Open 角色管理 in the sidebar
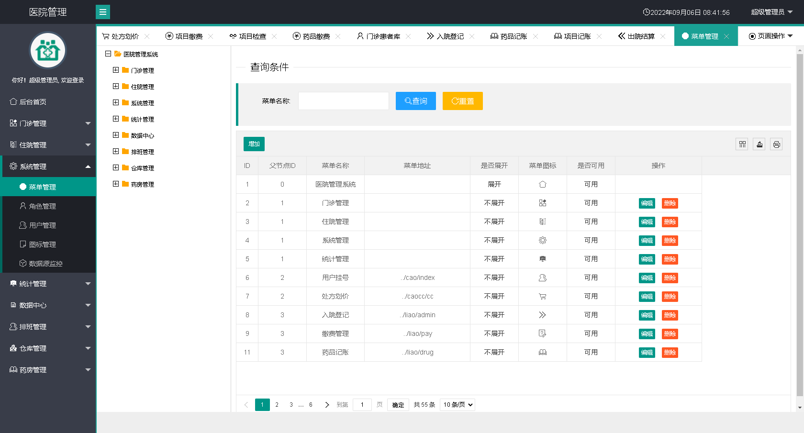This screenshot has width=804, height=433. [48, 206]
